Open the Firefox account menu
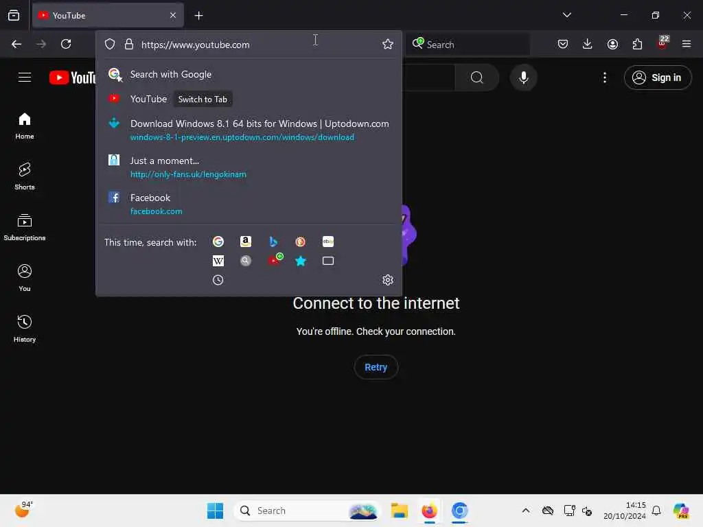 tap(612, 44)
